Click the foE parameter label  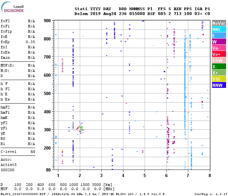pos(4,37)
